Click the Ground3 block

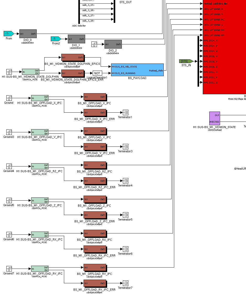[9, 132]
